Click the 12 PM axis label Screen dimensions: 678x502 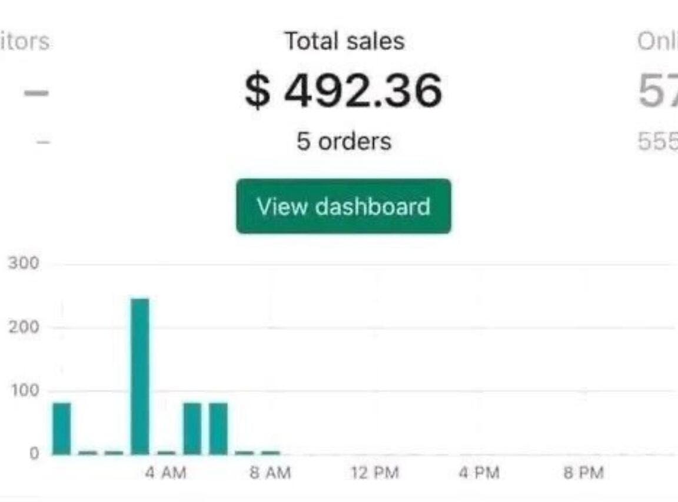tap(375, 473)
